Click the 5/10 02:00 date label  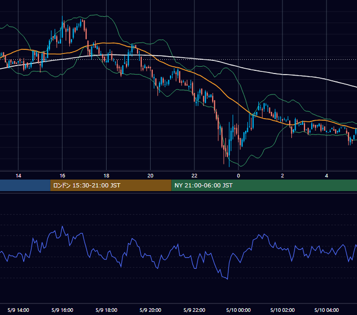282,310
